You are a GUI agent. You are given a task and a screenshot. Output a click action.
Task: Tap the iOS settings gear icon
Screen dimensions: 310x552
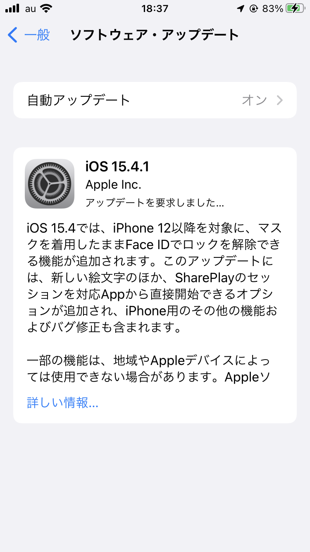pos(50,184)
